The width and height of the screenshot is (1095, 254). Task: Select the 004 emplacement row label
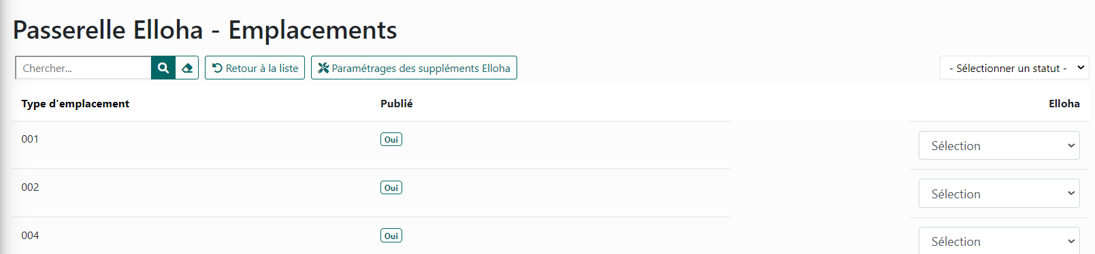click(x=30, y=235)
